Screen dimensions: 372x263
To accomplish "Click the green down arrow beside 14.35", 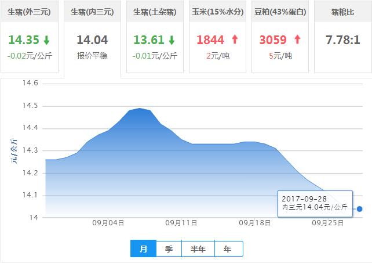I will pos(47,40).
